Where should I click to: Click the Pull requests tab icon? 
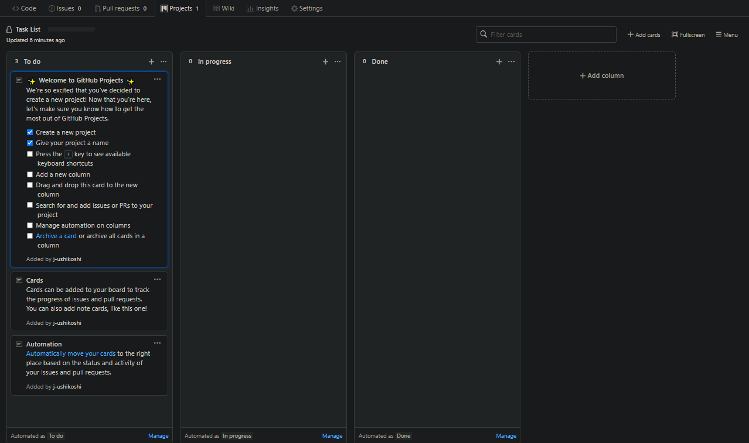point(97,8)
